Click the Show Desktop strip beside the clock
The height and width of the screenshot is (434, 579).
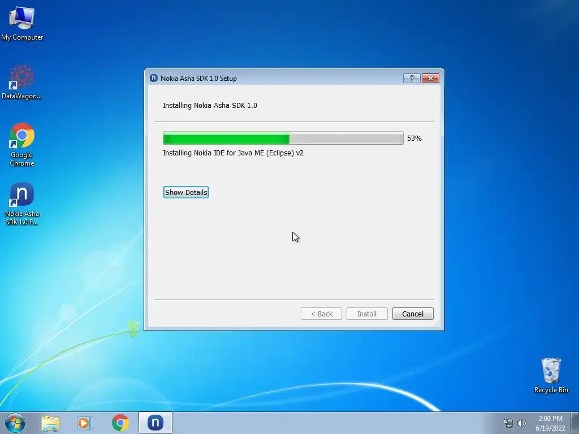pos(575,423)
